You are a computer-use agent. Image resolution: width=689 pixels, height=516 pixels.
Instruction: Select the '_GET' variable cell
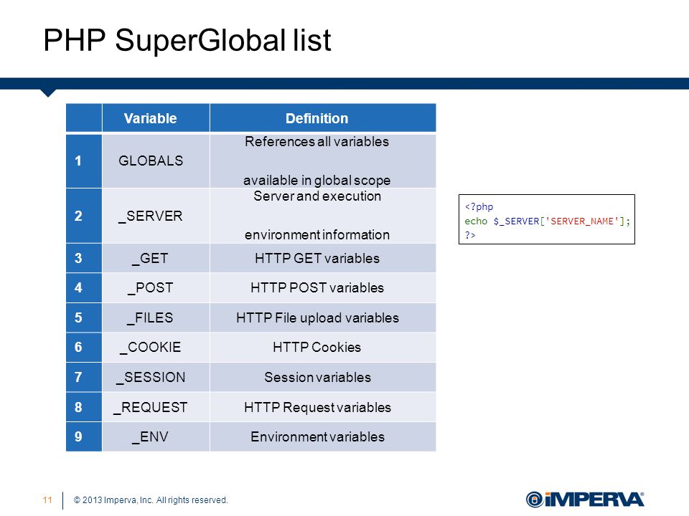click(156, 258)
